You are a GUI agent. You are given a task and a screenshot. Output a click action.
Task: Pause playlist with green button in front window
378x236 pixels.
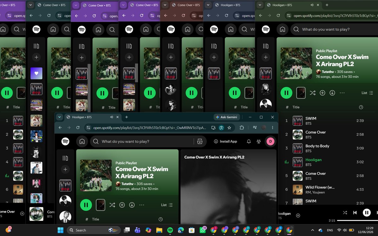click(x=86, y=205)
